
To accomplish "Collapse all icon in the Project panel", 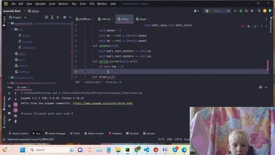I will tap(58, 17).
